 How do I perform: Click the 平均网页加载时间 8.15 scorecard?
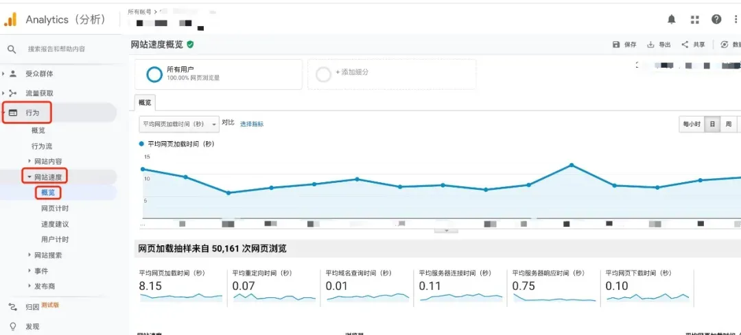[181, 287]
